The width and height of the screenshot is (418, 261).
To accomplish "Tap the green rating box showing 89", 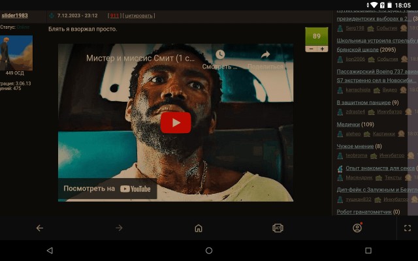I will [x=316, y=37].
